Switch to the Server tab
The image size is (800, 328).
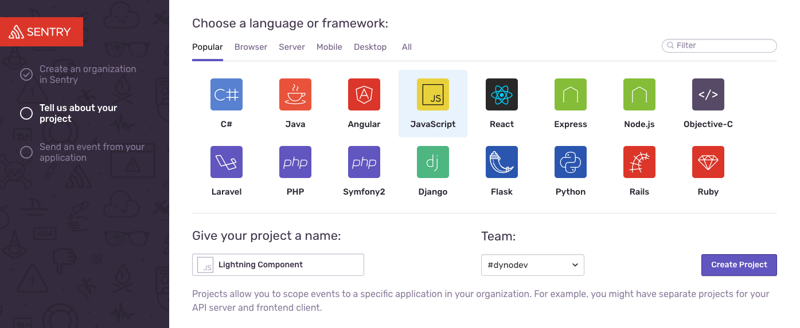(292, 47)
